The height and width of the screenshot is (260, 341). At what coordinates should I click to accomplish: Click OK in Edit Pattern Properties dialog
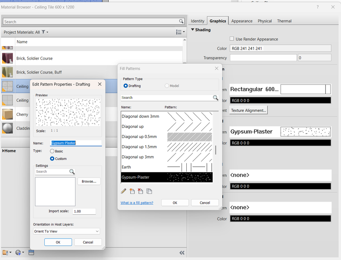click(58, 242)
